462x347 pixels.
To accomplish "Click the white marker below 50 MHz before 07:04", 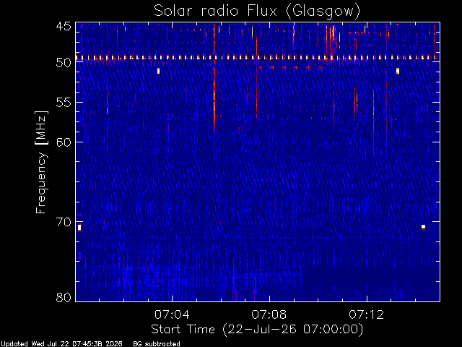I will 158,71.
